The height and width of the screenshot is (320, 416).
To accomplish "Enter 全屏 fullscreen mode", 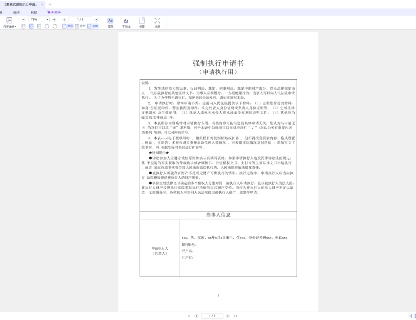I will (157, 23).
